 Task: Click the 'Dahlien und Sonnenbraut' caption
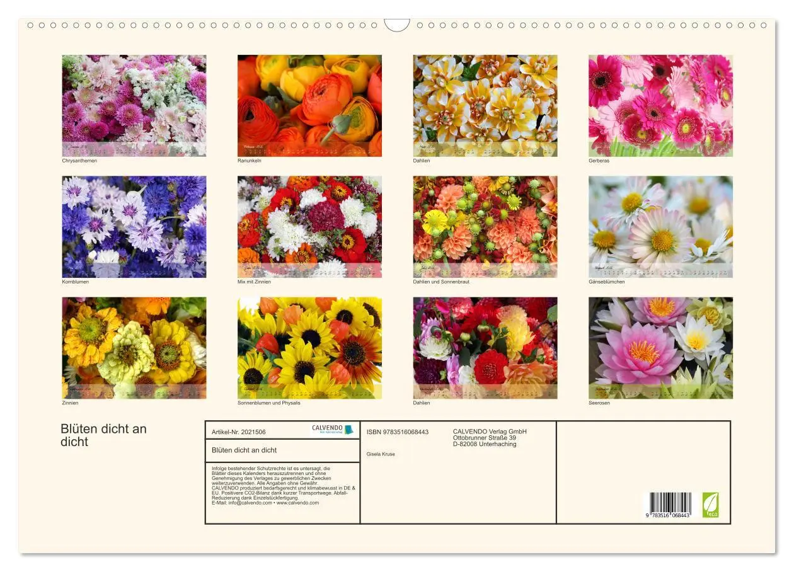(441, 282)
